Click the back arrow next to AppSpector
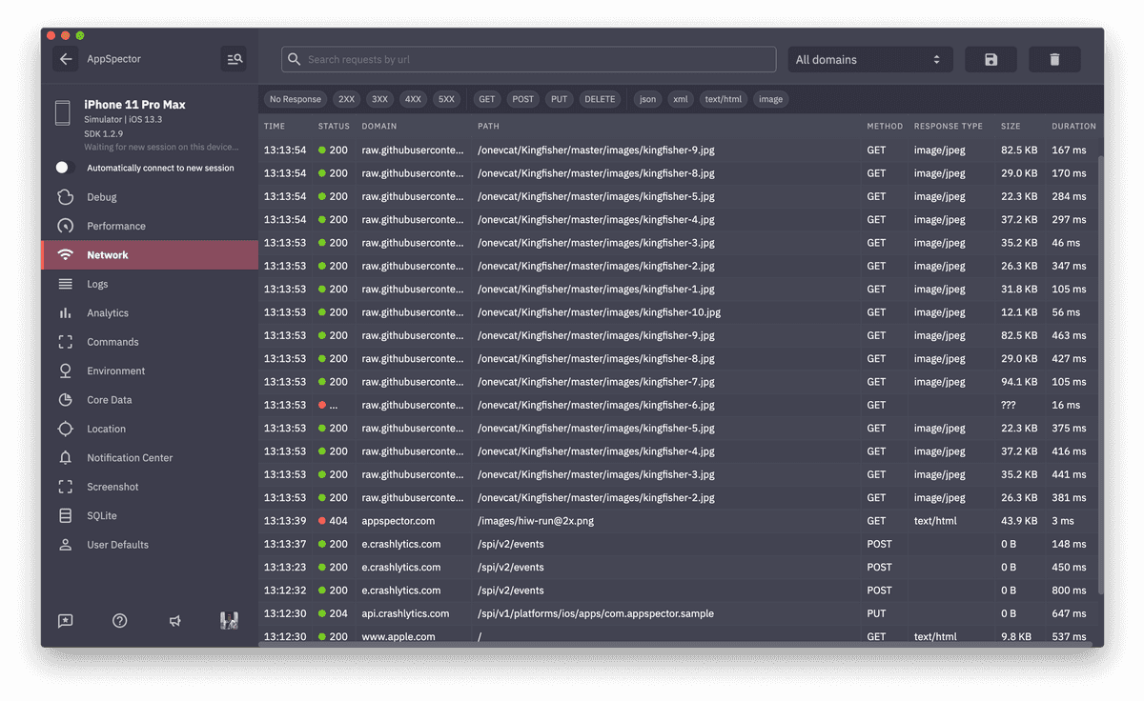Viewport: 1144px width, 701px height. pos(66,59)
